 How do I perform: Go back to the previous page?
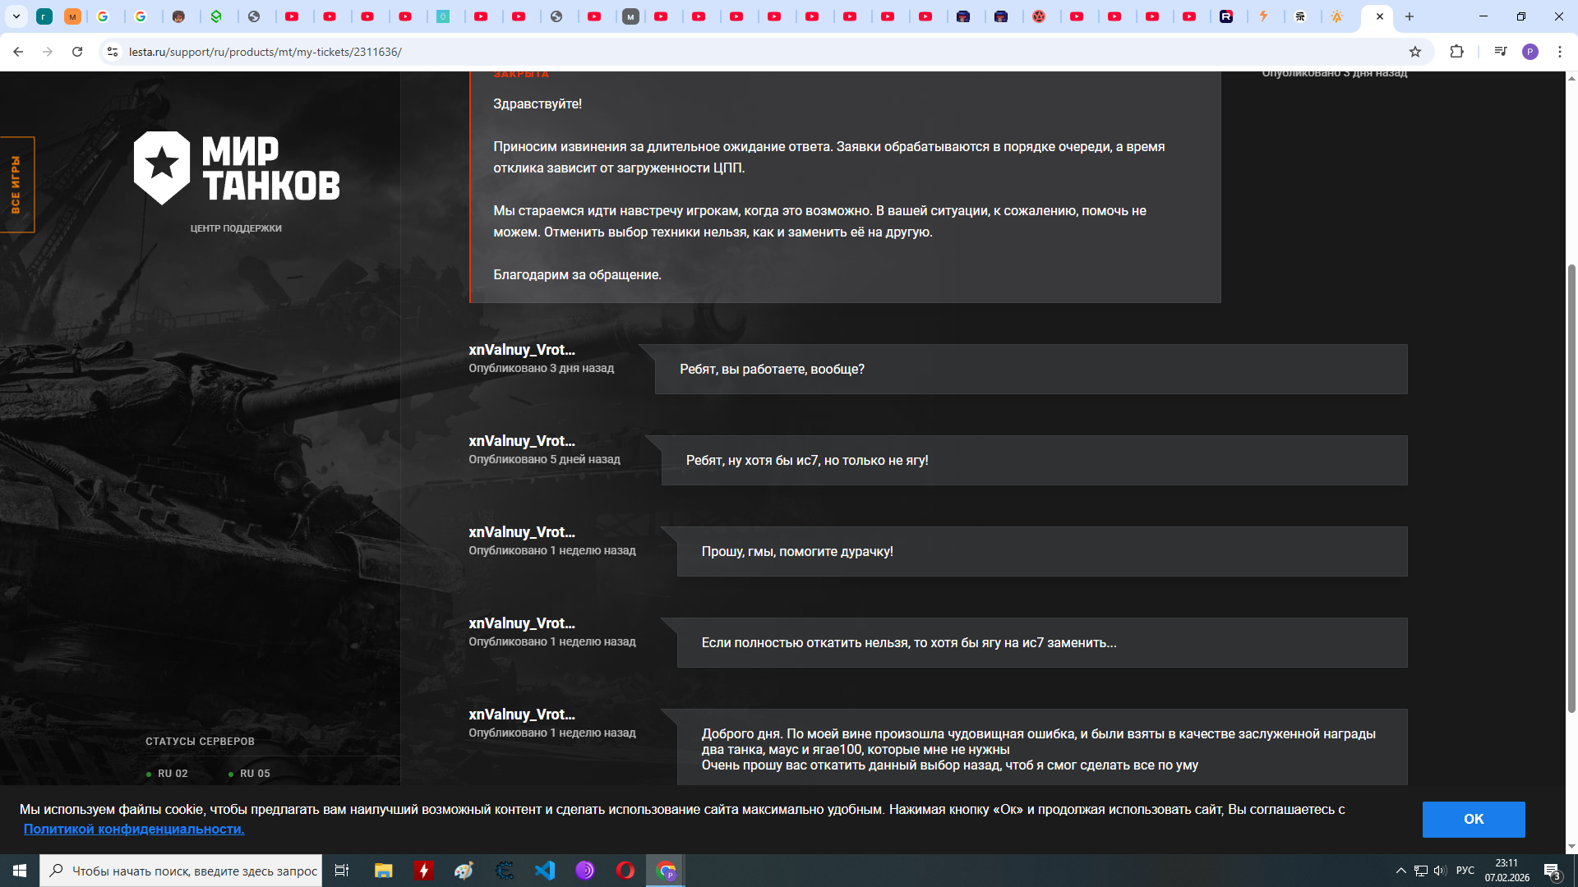pyautogui.click(x=18, y=52)
